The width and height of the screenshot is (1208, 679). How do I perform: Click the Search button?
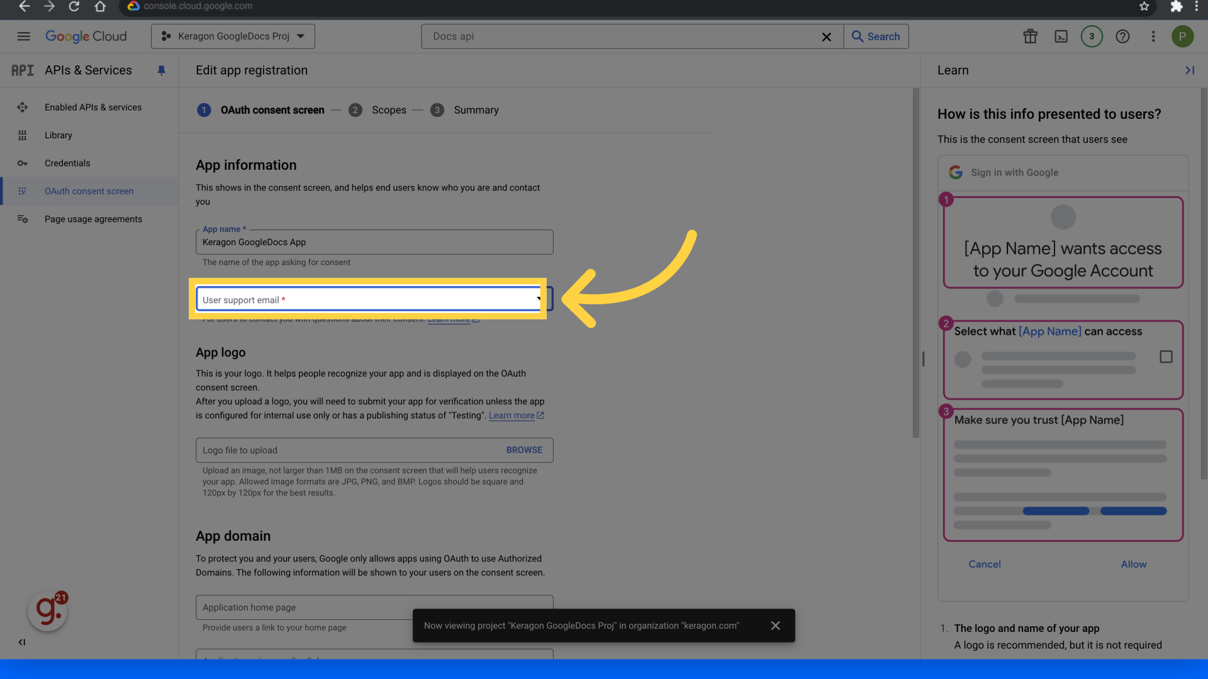[876, 36]
